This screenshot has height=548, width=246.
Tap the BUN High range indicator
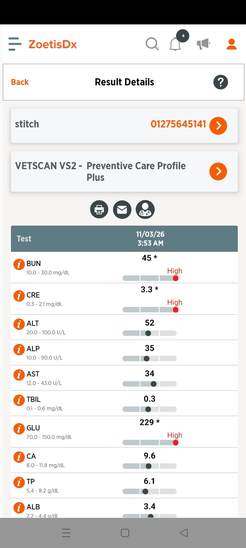tap(176, 278)
